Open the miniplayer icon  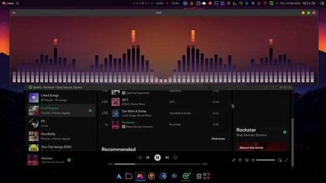(x=280, y=160)
